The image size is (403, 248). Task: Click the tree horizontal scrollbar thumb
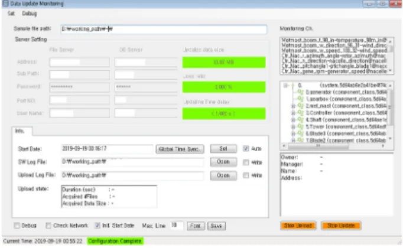pyautogui.click(x=318, y=146)
